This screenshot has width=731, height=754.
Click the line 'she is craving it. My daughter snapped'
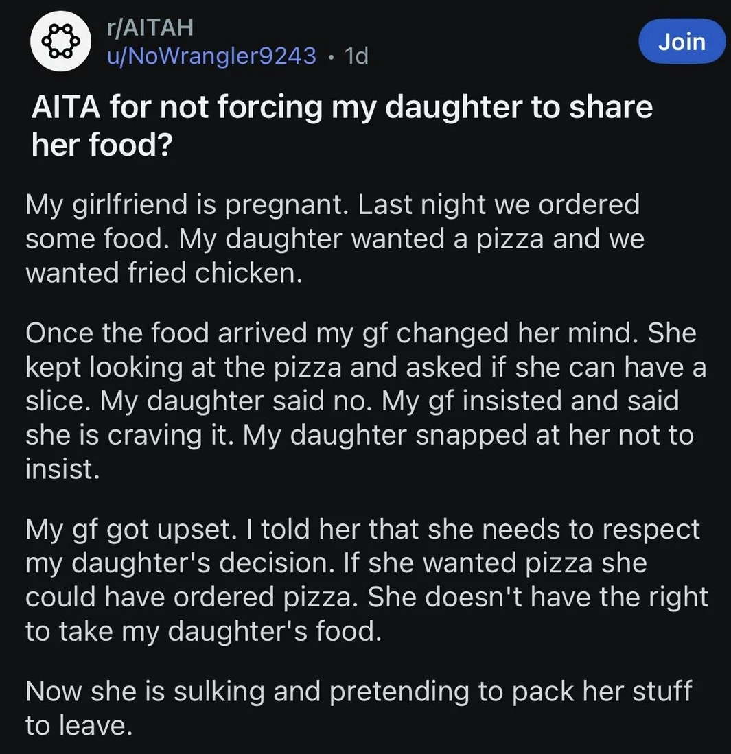pyautogui.click(x=360, y=436)
